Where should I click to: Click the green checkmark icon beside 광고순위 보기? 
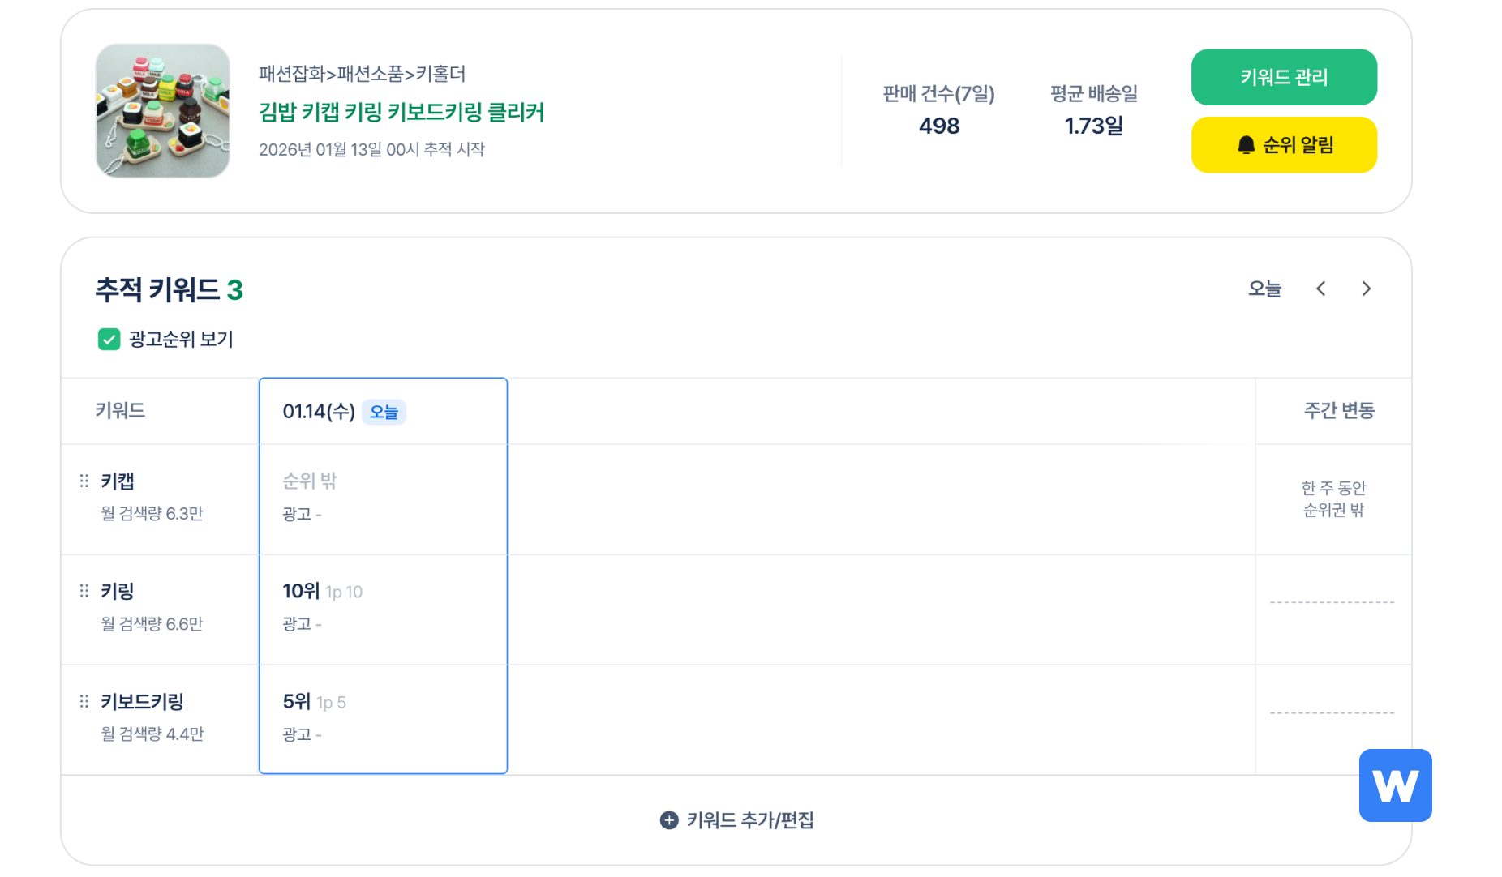(x=109, y=339)
